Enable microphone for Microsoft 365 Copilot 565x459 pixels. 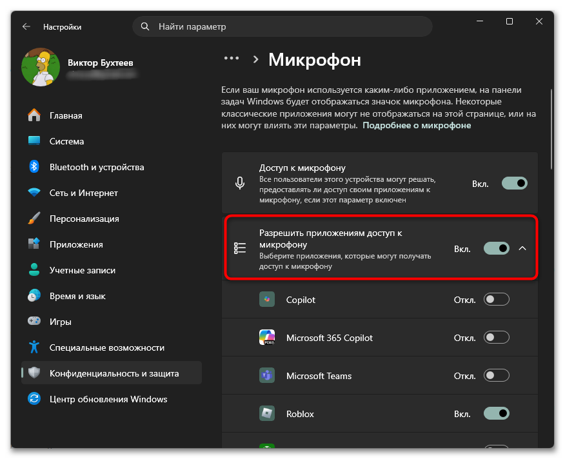tap(497, 338)
